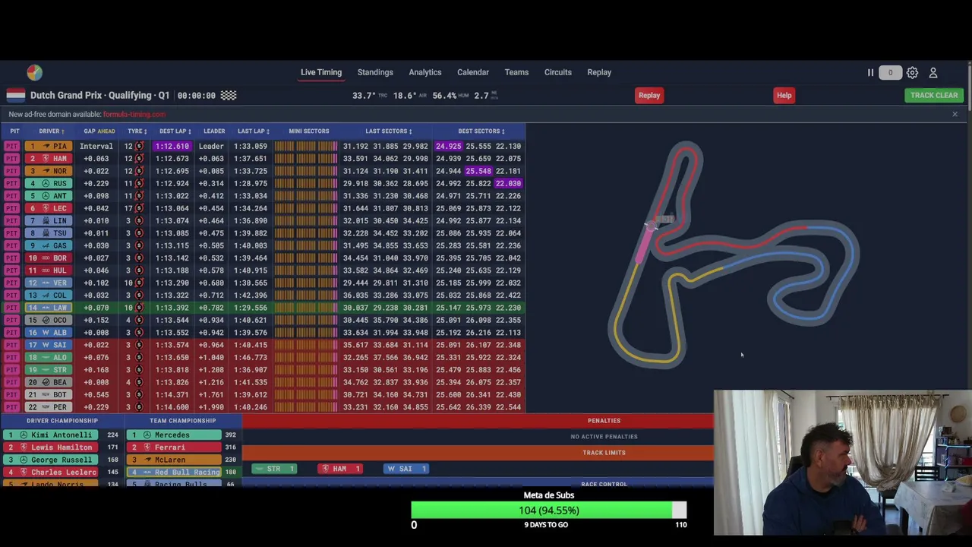
Task: Click the chequered flag session icon
Action: 229,95
